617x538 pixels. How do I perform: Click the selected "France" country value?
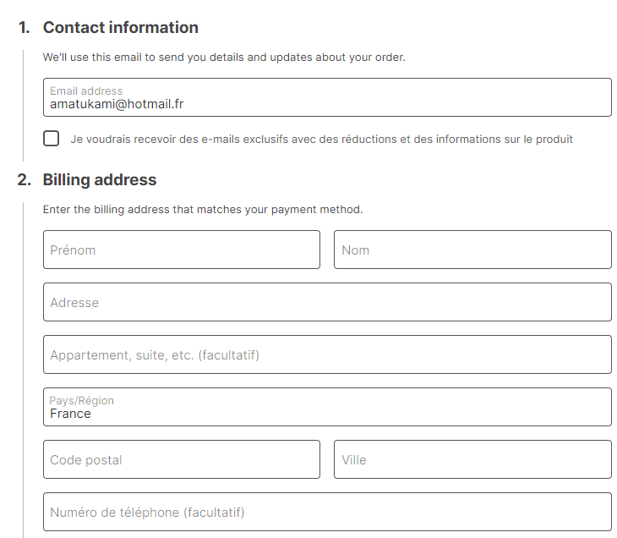click(x=70, y=414)
